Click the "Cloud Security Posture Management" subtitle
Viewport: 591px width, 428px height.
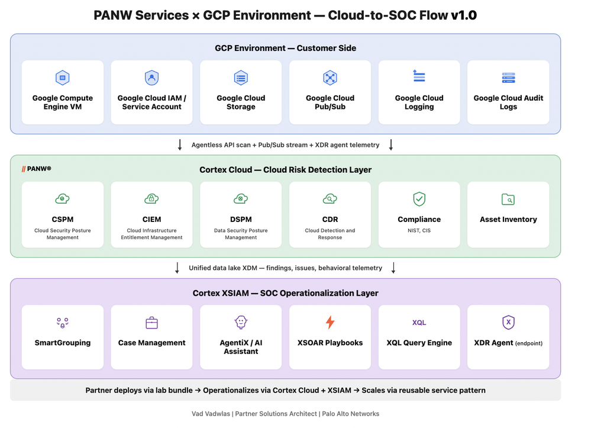(x=63, y=234)
